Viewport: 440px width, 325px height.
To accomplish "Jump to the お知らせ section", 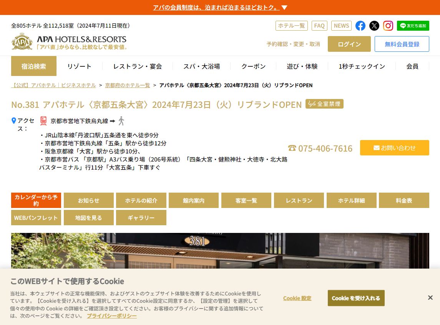I will point(89,200).
